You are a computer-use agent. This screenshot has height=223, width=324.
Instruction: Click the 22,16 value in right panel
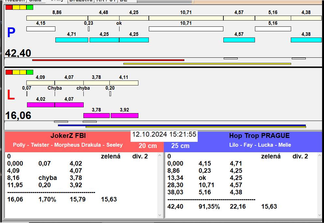[x=238, y=206]
